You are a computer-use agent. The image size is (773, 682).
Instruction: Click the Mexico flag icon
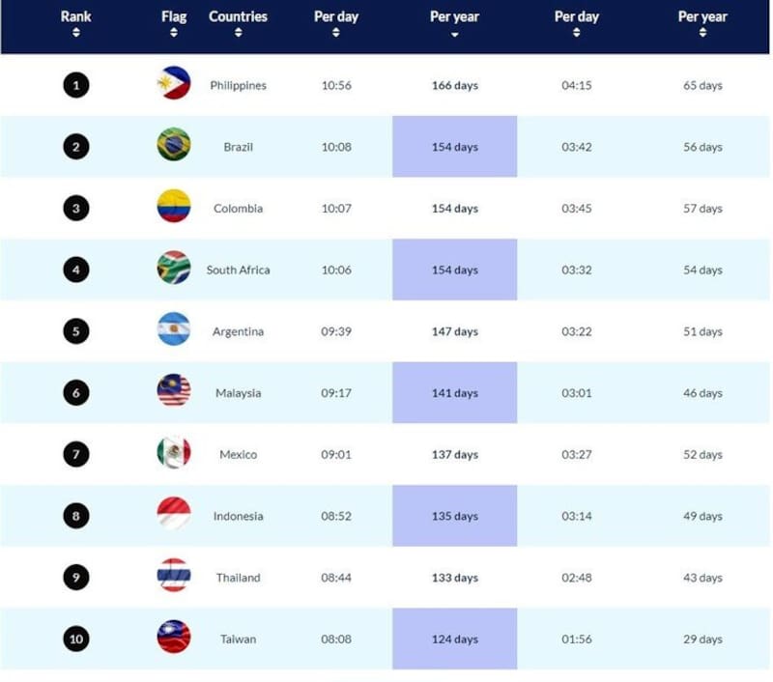174,453
